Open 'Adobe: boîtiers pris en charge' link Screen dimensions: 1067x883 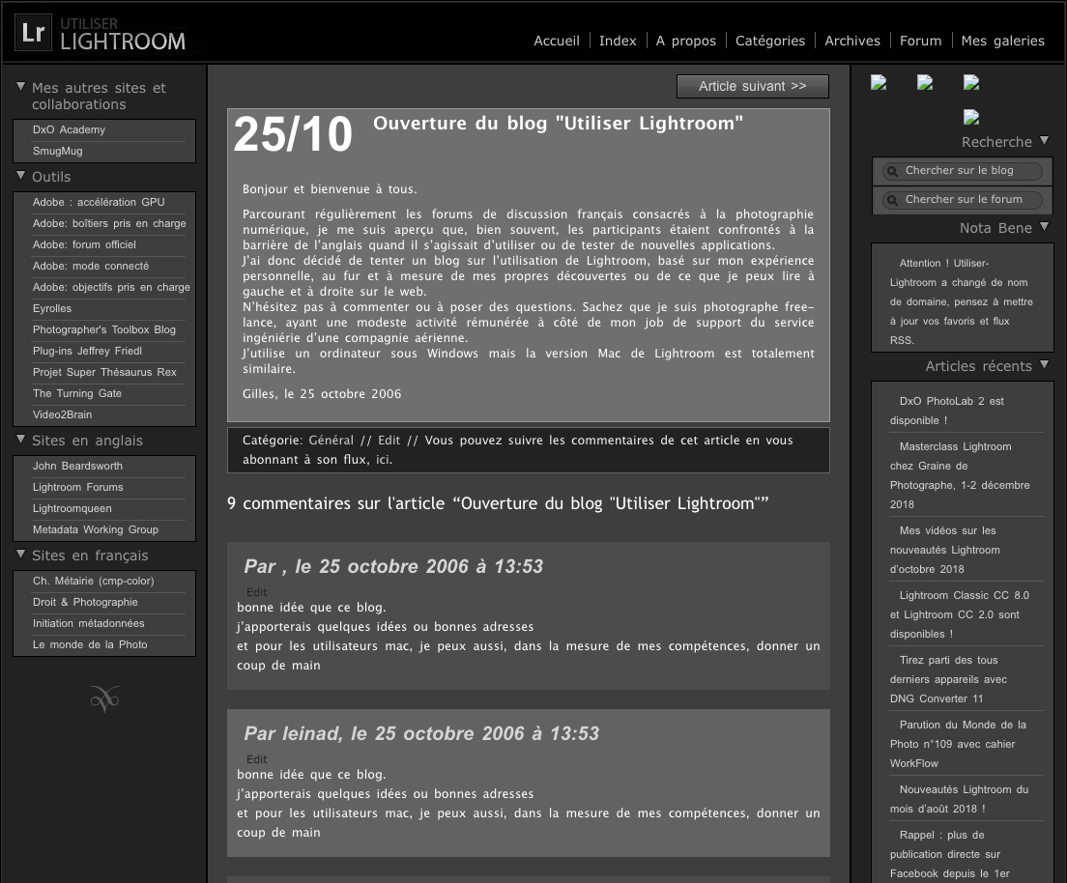(109, 223)
